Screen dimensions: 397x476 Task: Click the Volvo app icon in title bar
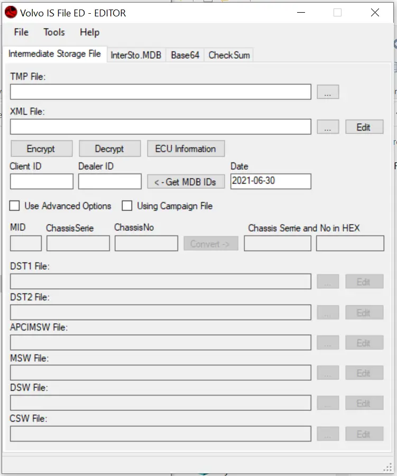tap(11, 13)
